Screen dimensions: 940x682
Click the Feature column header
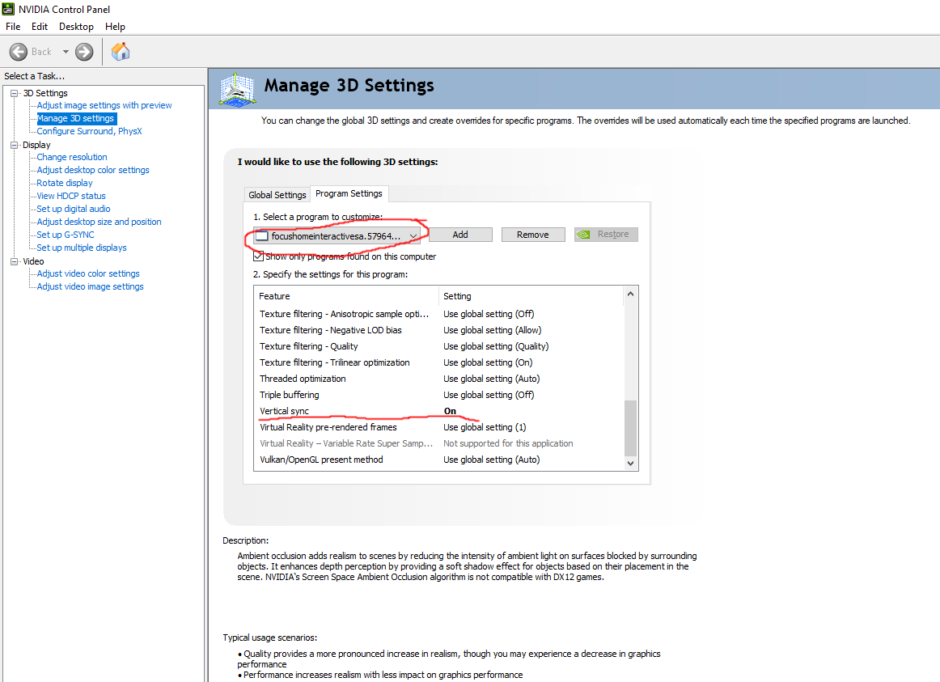click(346, 296)
